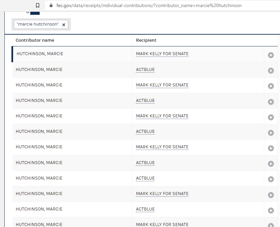280x227 pixels.
Task: Select HUTCHINSON, MARCIE in the eighth row
Action: 39,163
